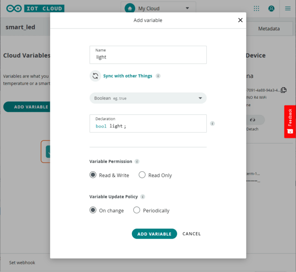Open the apps grid icon in header
Screen dimensions: 296x272
tap(257, 8)
